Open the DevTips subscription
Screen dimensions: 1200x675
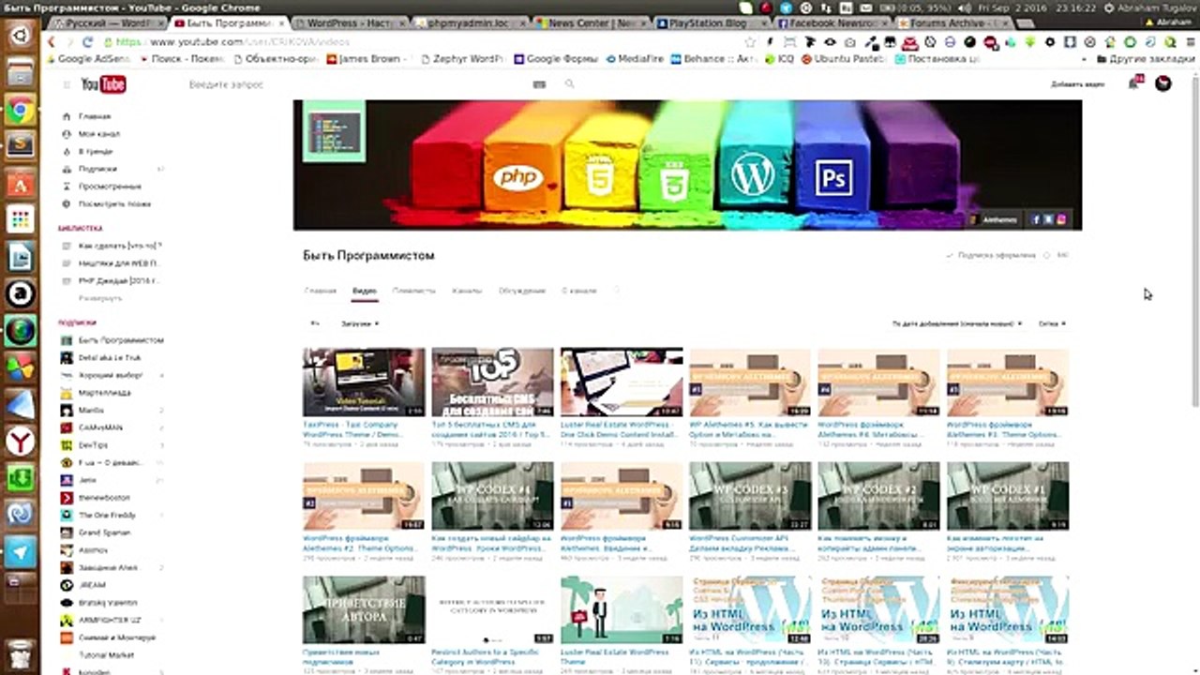93,444
